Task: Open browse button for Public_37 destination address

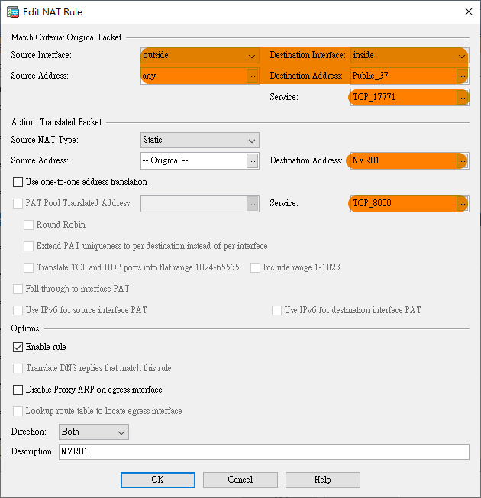Action: (462, 76)
